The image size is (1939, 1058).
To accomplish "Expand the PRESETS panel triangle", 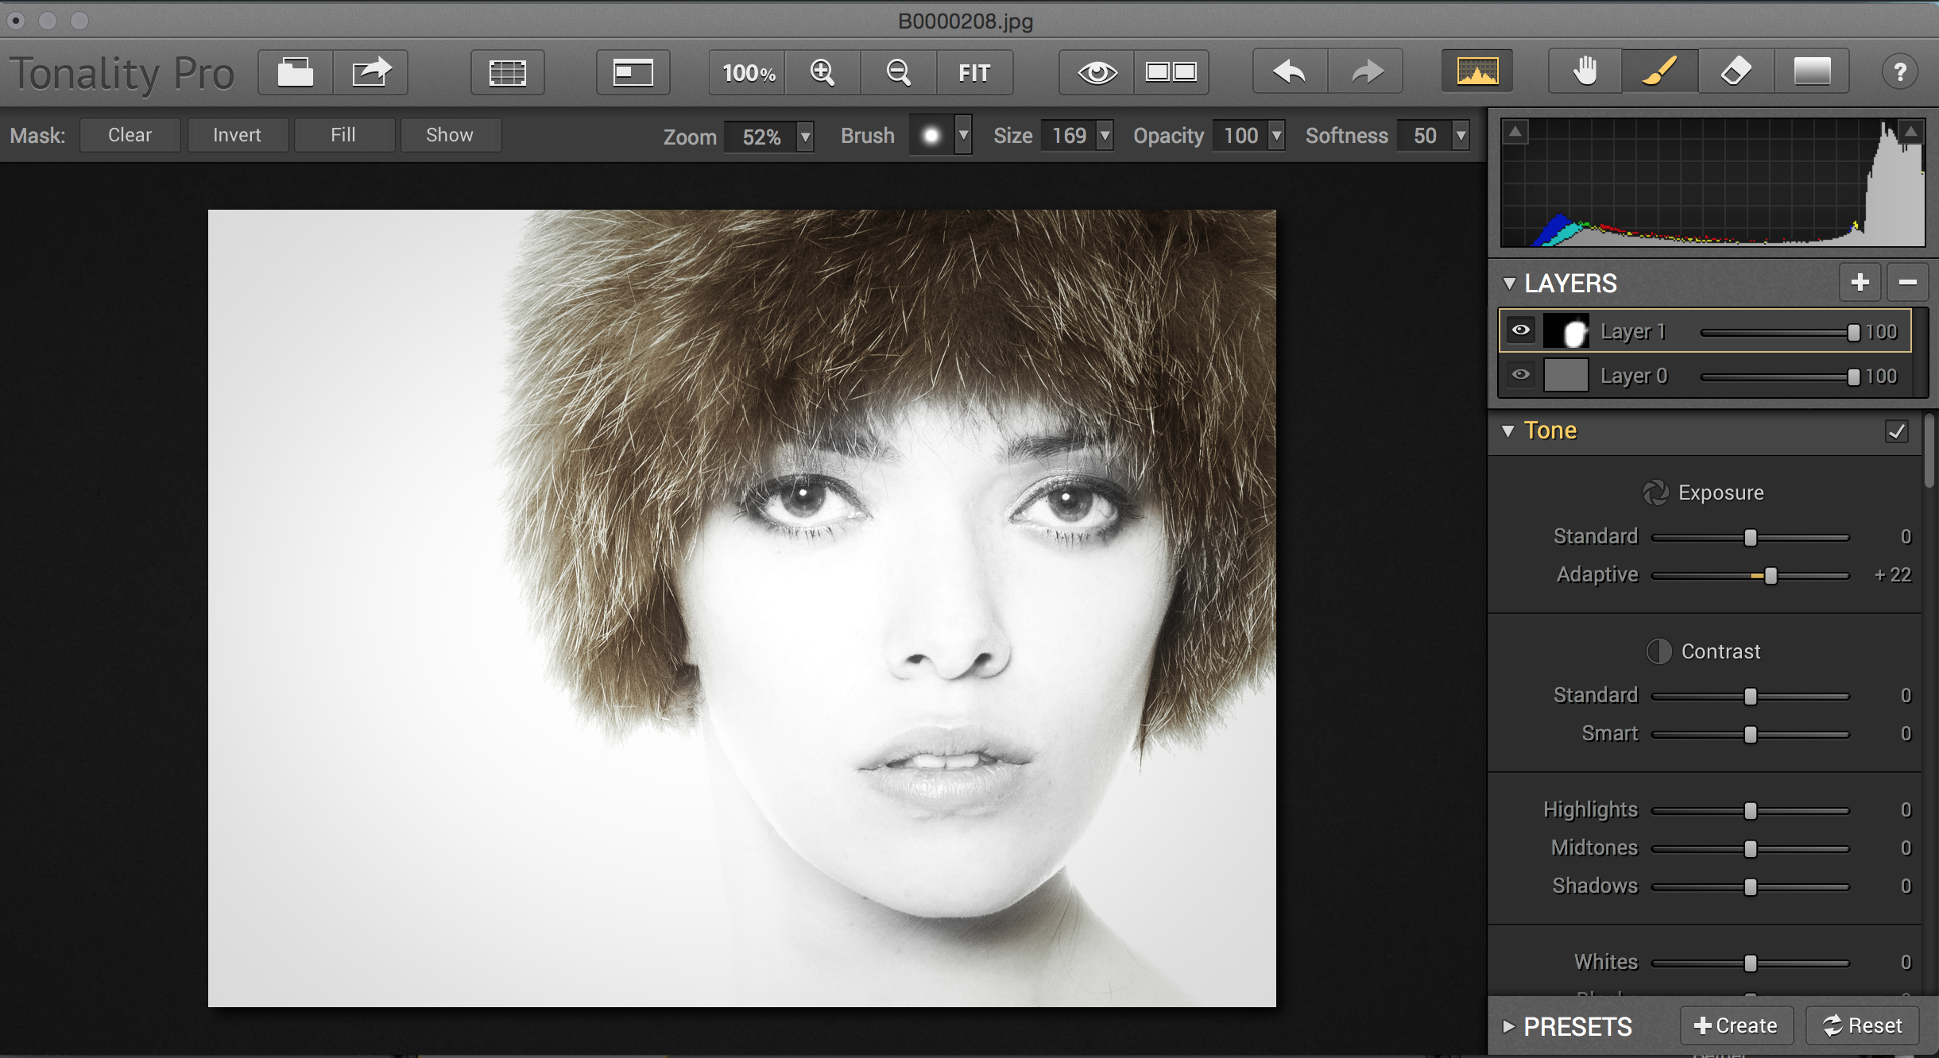I will coord(1508,1026).
